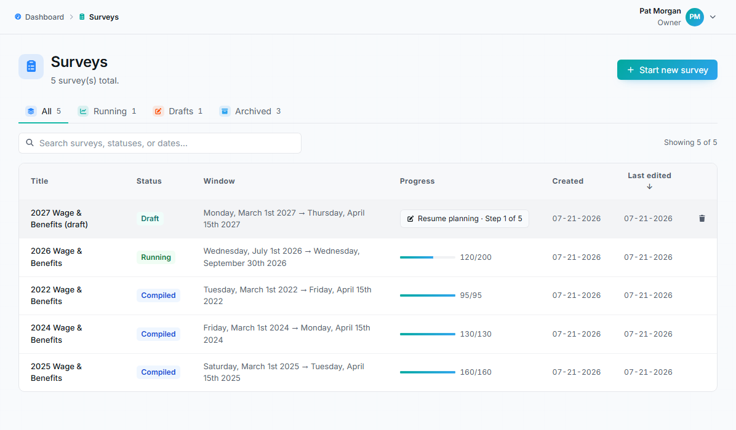
Task: Resume planning Step 1 of 5
Action: tap(464, 219)
